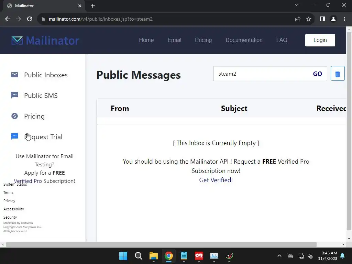The width and height of the screenshot is (352, 264).
Task: Open Windows Start menu
Action: [123, 256]
